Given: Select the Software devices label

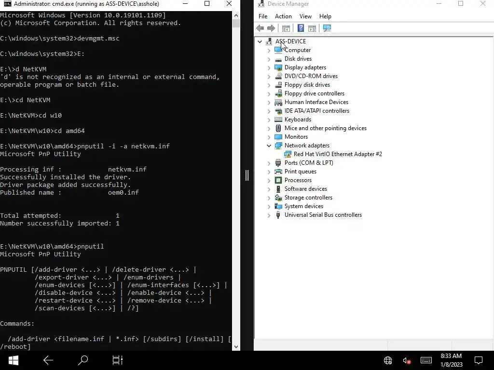Looking at the screenshot, I should pos(305,189).
